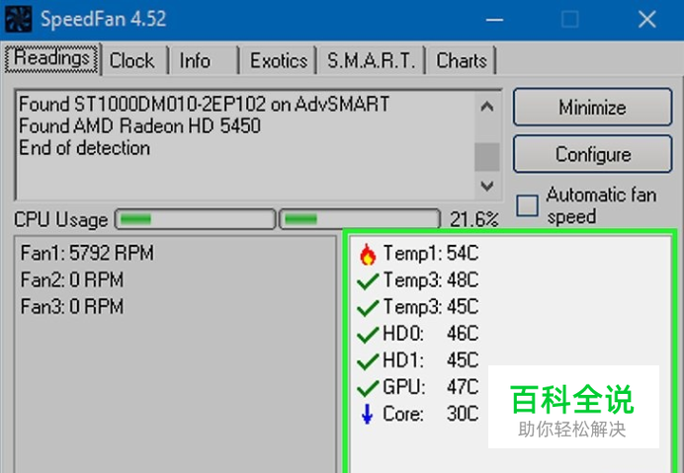Minimize the SpeedFan window from title bar
The width and height of the screenshot is (684, 473).
(494, 20)
